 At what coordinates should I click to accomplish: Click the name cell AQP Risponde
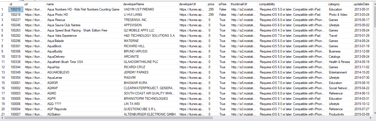84,109
